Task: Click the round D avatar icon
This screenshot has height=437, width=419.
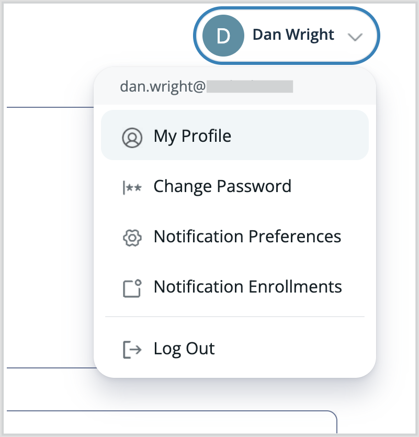Action: (223, 36)
